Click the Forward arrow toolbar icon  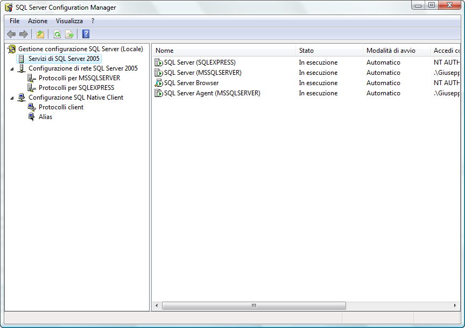coord(24,34)
